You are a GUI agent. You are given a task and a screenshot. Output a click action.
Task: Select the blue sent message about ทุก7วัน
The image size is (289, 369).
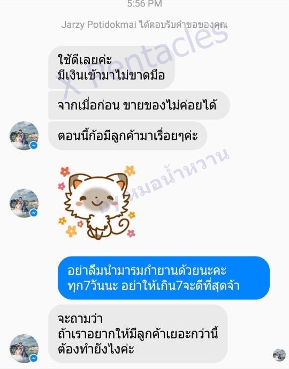click(164, 278)
